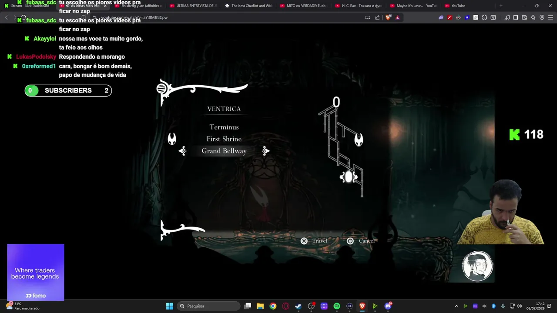Click the Pesquisar taskbar search box
Viewport: 557px width, 313px height.
click(208, 306)
